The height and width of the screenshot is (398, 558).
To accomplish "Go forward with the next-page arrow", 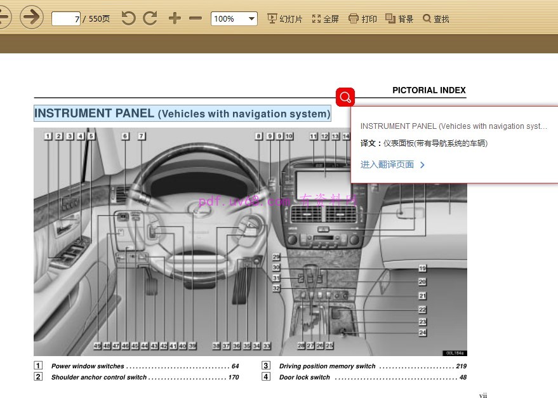I will pos(30,18).
